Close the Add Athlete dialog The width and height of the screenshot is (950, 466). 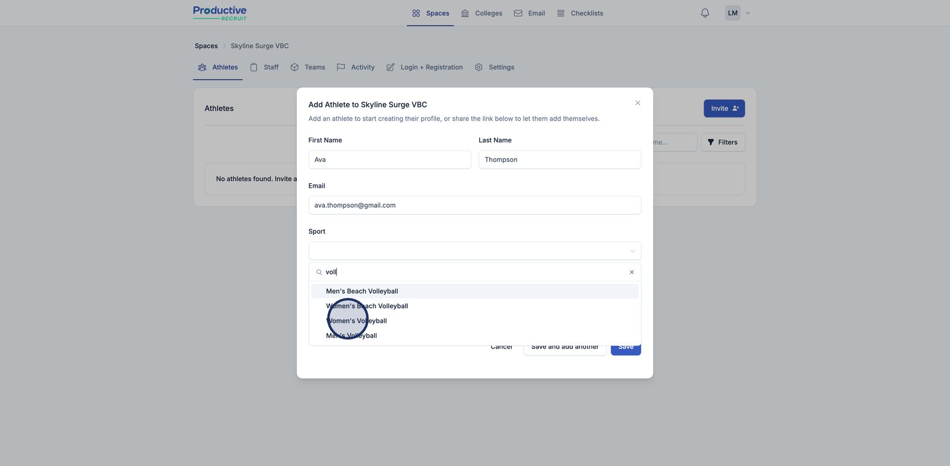point(638,103)
